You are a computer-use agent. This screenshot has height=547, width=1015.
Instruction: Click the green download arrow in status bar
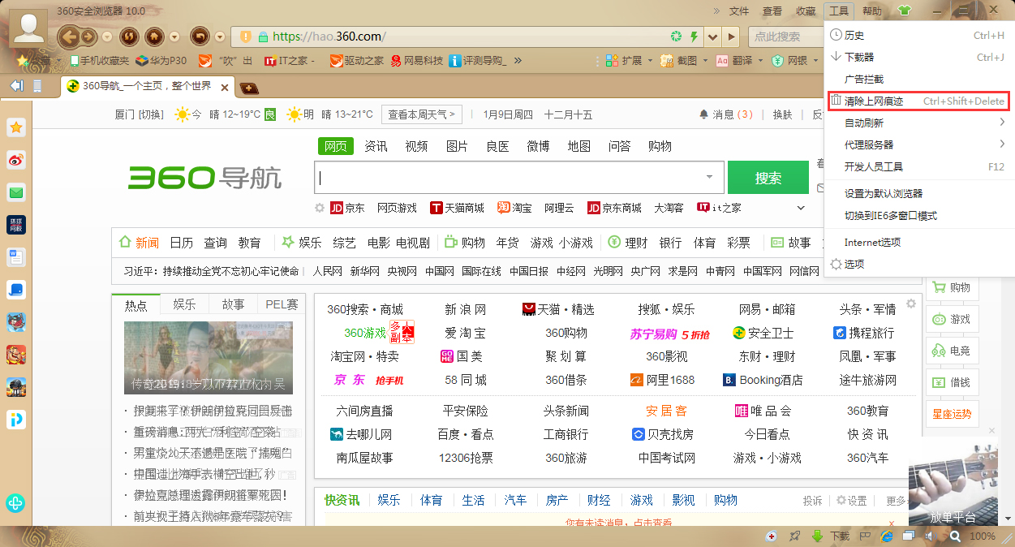tap(816, 536)
